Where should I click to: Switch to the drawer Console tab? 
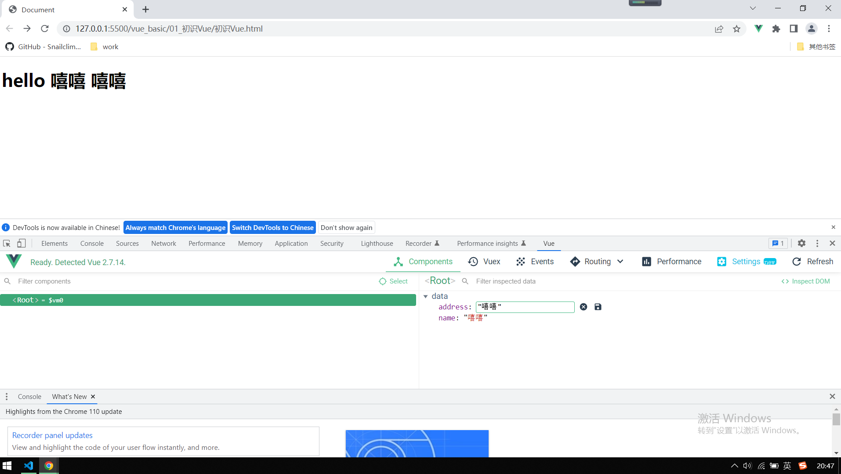(x=29, y=397)
